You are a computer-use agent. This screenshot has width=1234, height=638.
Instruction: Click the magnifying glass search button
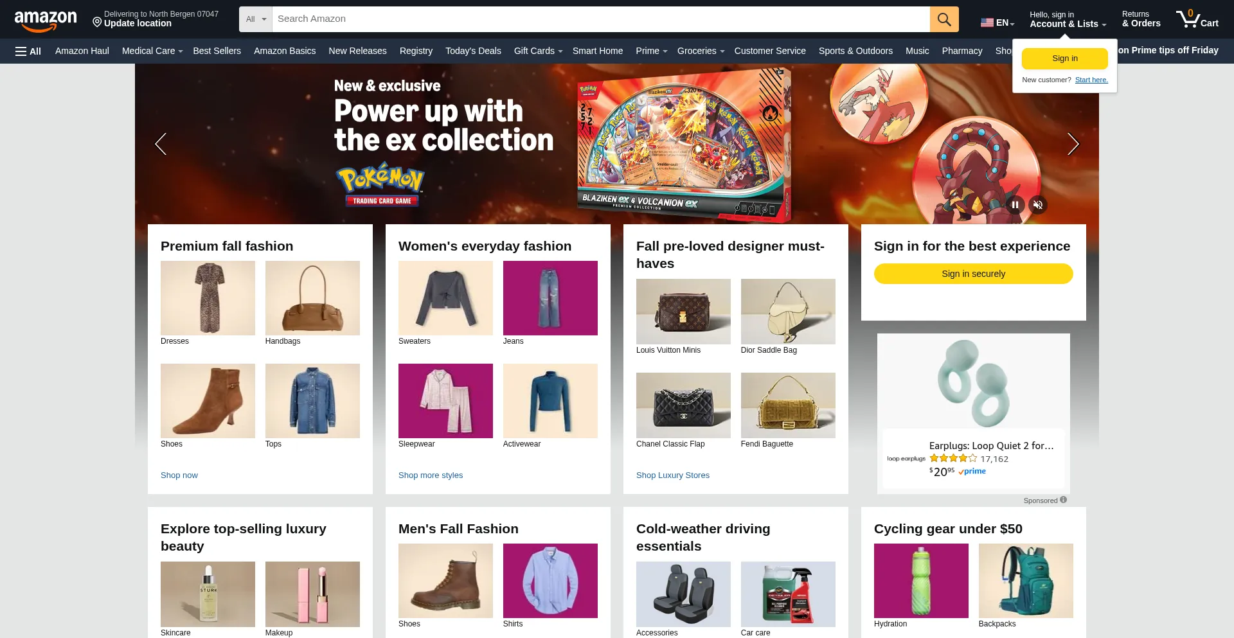click(944, 19)
